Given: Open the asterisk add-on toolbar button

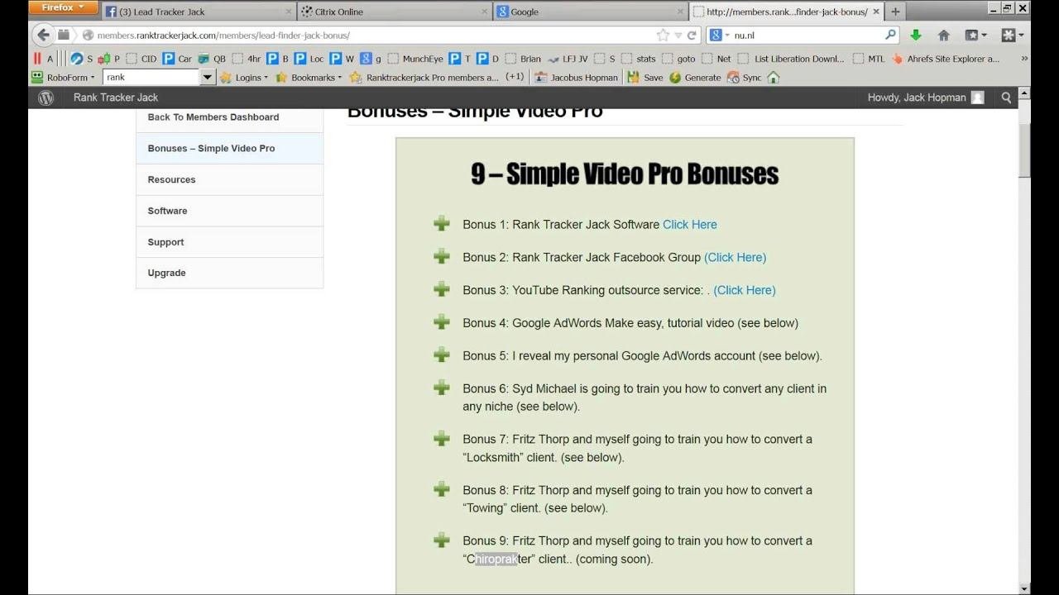Looking at the screenshot, I should 1013,35.
